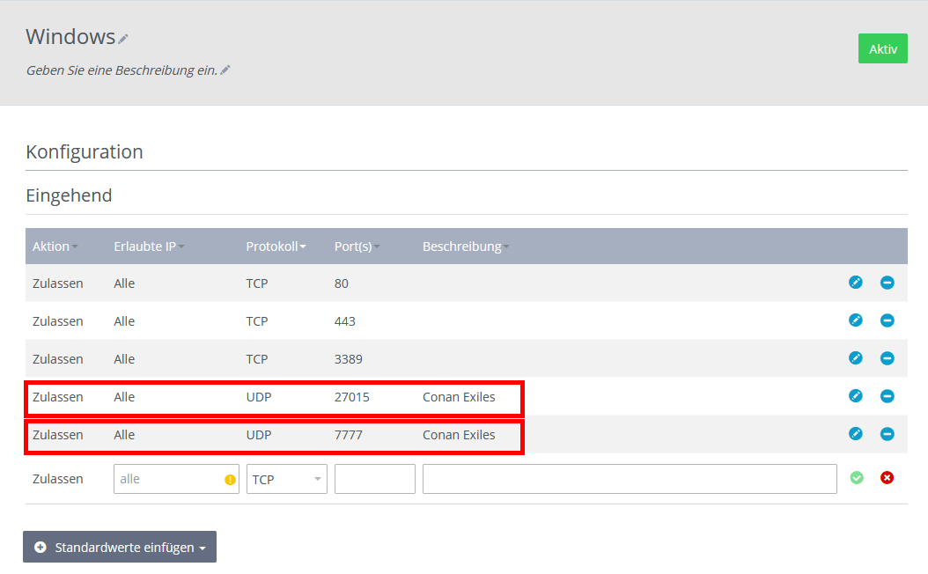Remove the port 3389 rule
The width and height of the screenshot is (928, 574).
point(887,358)
